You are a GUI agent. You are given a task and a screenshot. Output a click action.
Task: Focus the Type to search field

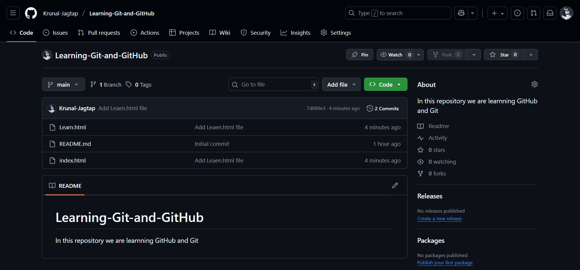(398, 13)
